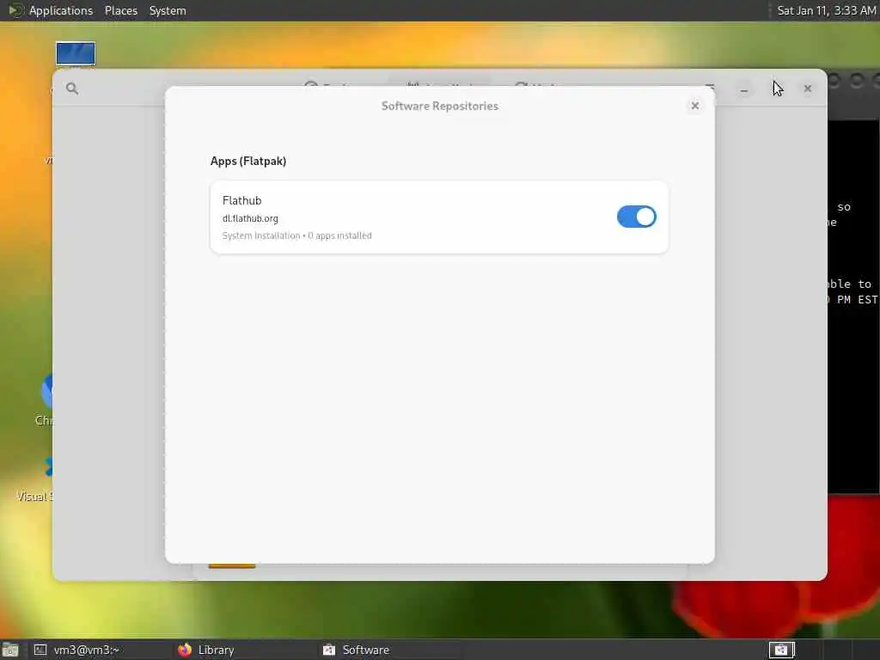Close the Software window
This screenshot has height=660, width=880.
(808, 89)
